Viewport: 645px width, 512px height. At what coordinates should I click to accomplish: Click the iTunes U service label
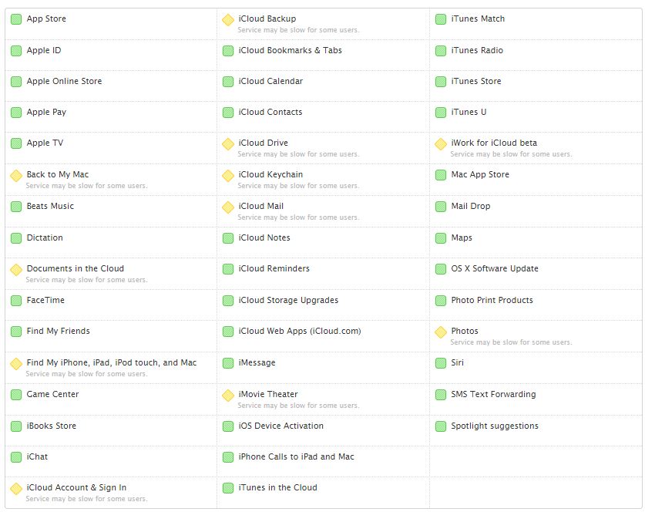[469, 112]
